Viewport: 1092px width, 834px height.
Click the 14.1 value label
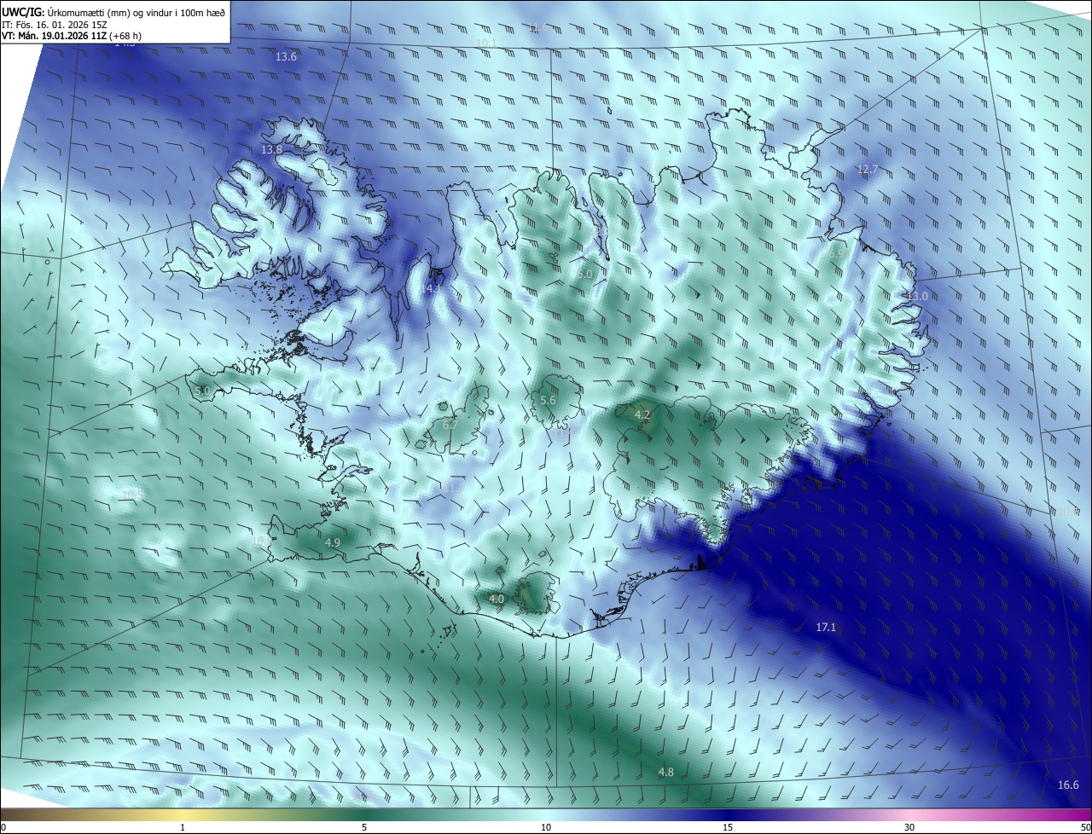[432, 289]
